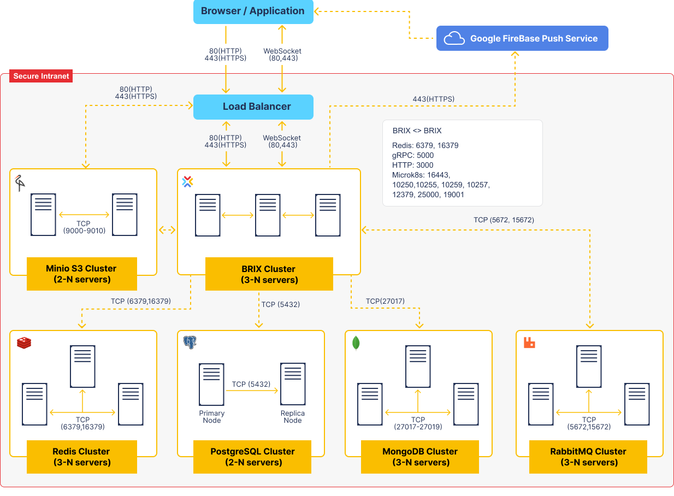Click the Minio flamingo logo icon
Viewport: 674px width, 496px height.
20,182
